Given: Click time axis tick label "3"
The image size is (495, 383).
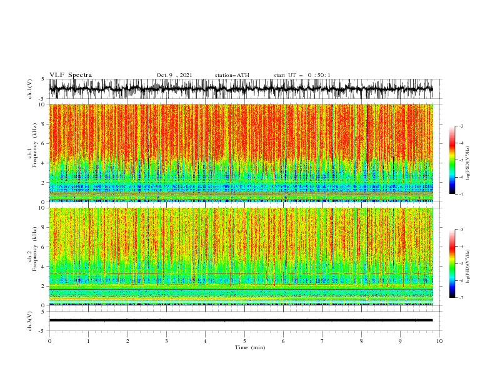Looking at the screenshot, I should (x=166, y=341).
